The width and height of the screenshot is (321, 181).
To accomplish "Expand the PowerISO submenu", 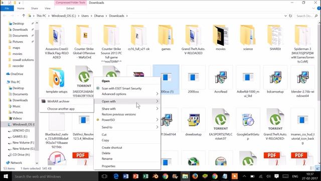I will [157, 120].
